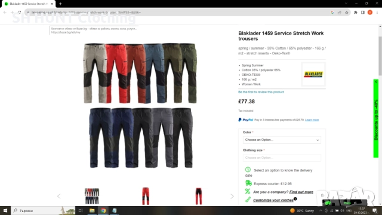The height and width of the screenshot is (215, 382).
Task: Open the notification center icon
Action: tap(375, 211)
